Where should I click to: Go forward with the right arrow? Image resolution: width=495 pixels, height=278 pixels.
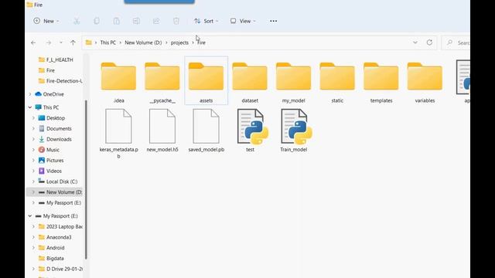tap(48, 42)
